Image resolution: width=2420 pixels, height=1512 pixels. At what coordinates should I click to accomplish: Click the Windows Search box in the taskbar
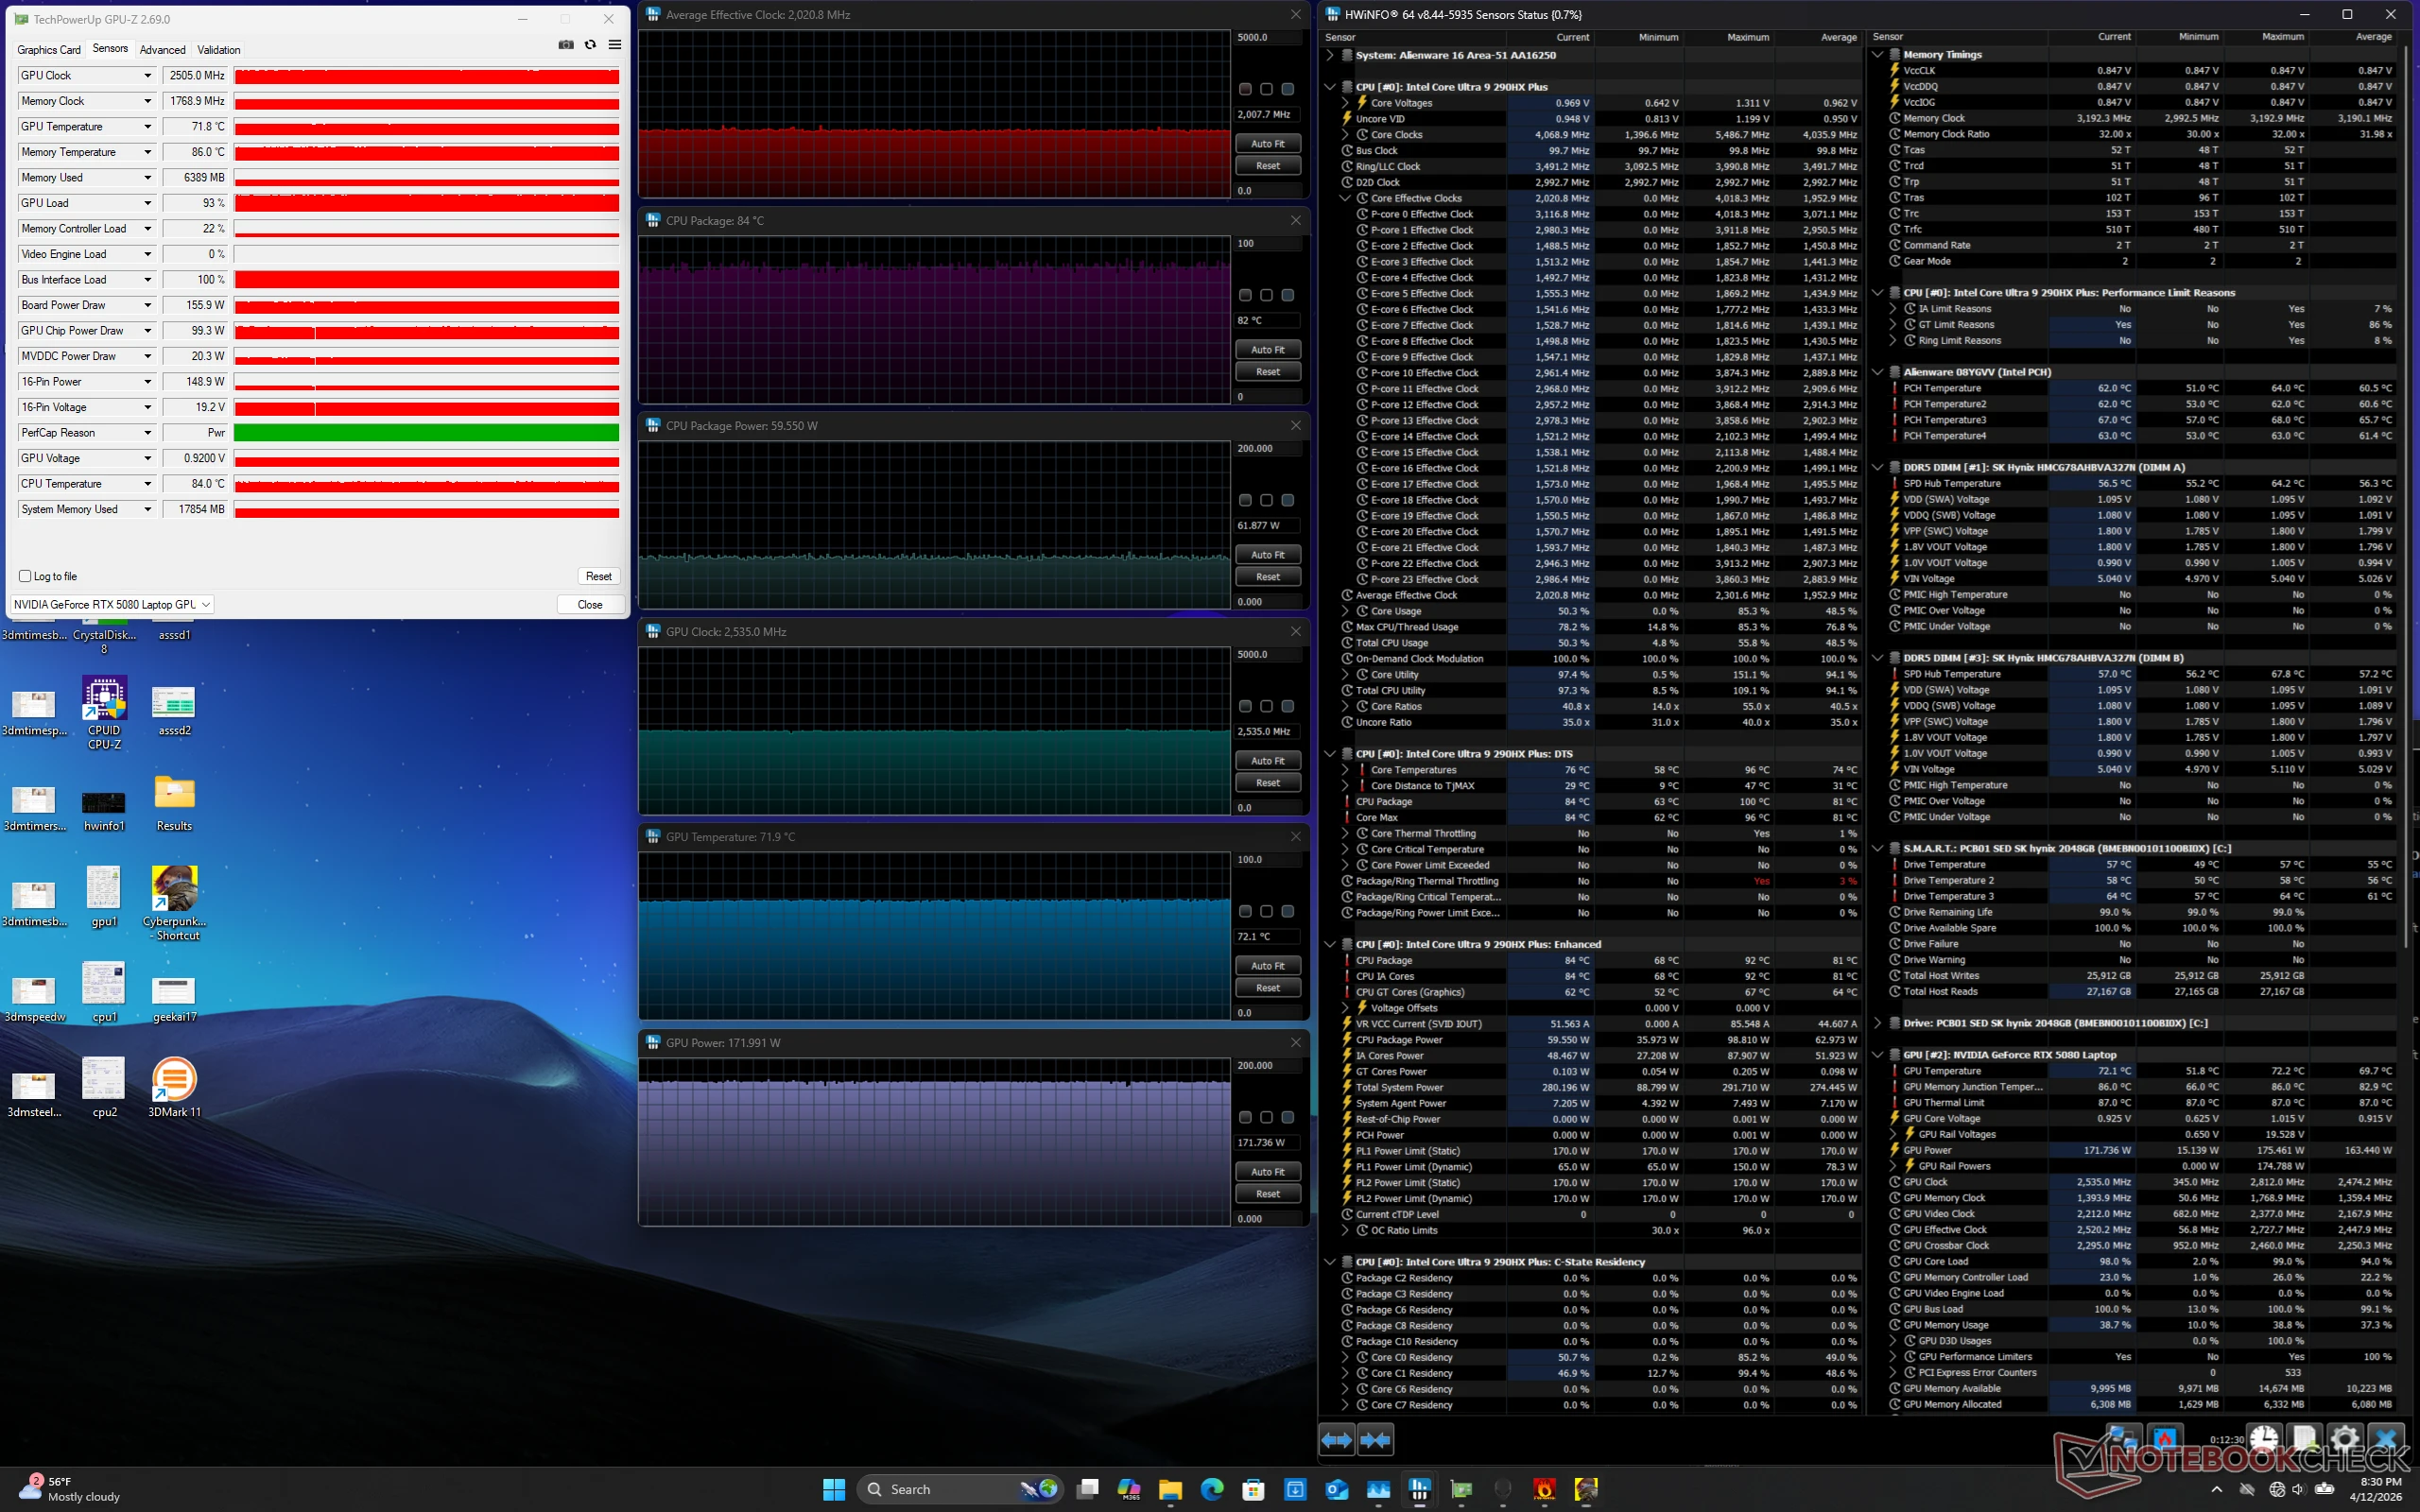pyautogui.click(x=950, y=1489)
